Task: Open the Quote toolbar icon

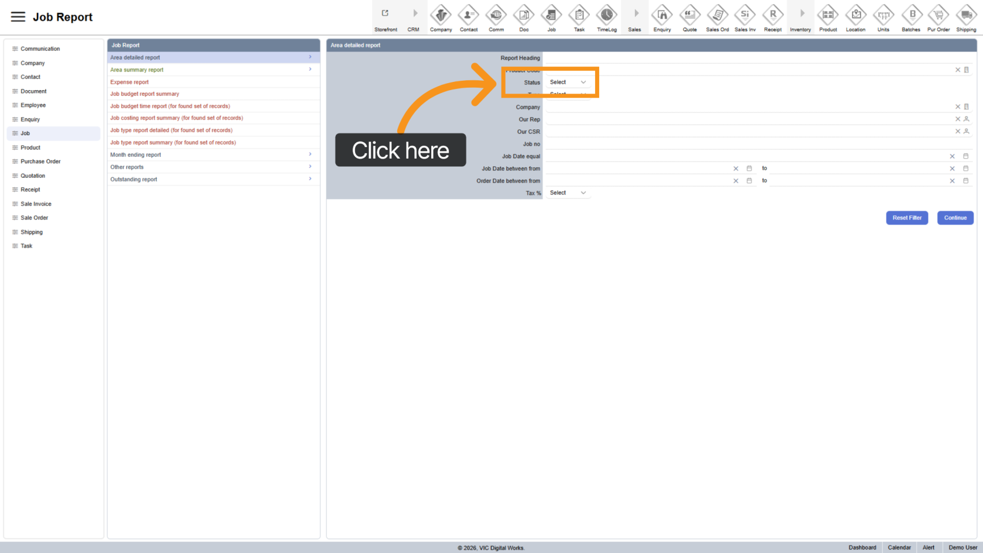Action: pos(690,15)
